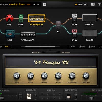Click the Scene button
Screen dimensions: 102x102
pyautogui.click(x=72, y=47)
